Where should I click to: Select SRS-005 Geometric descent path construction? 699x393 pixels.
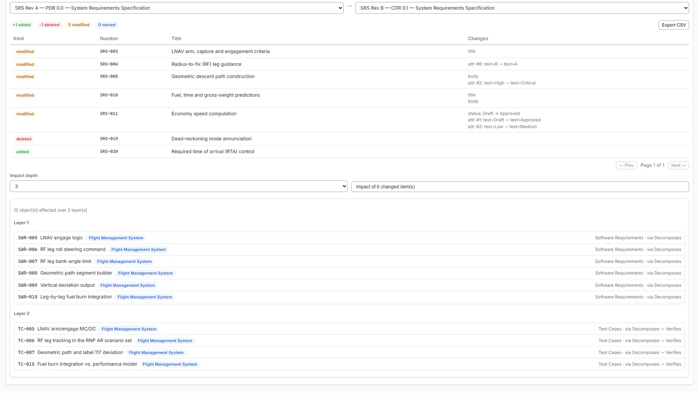pyautogui.click(x=349, y=79)
